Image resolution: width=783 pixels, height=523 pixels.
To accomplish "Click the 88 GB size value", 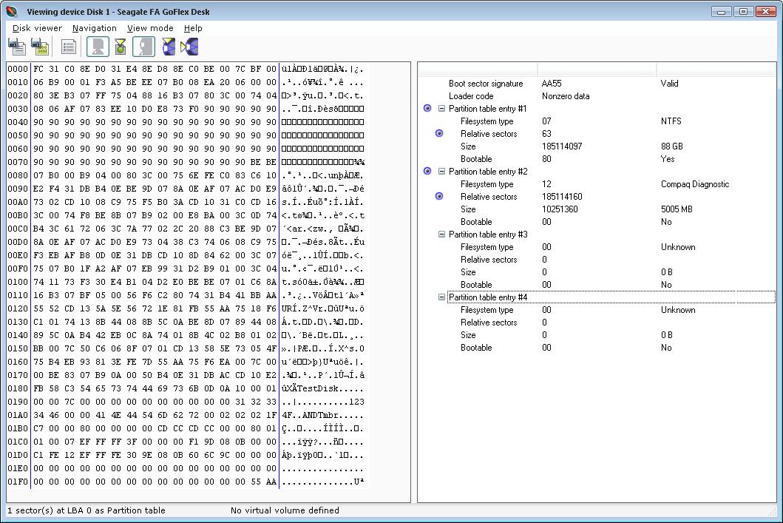I will [x=672, y=146].
